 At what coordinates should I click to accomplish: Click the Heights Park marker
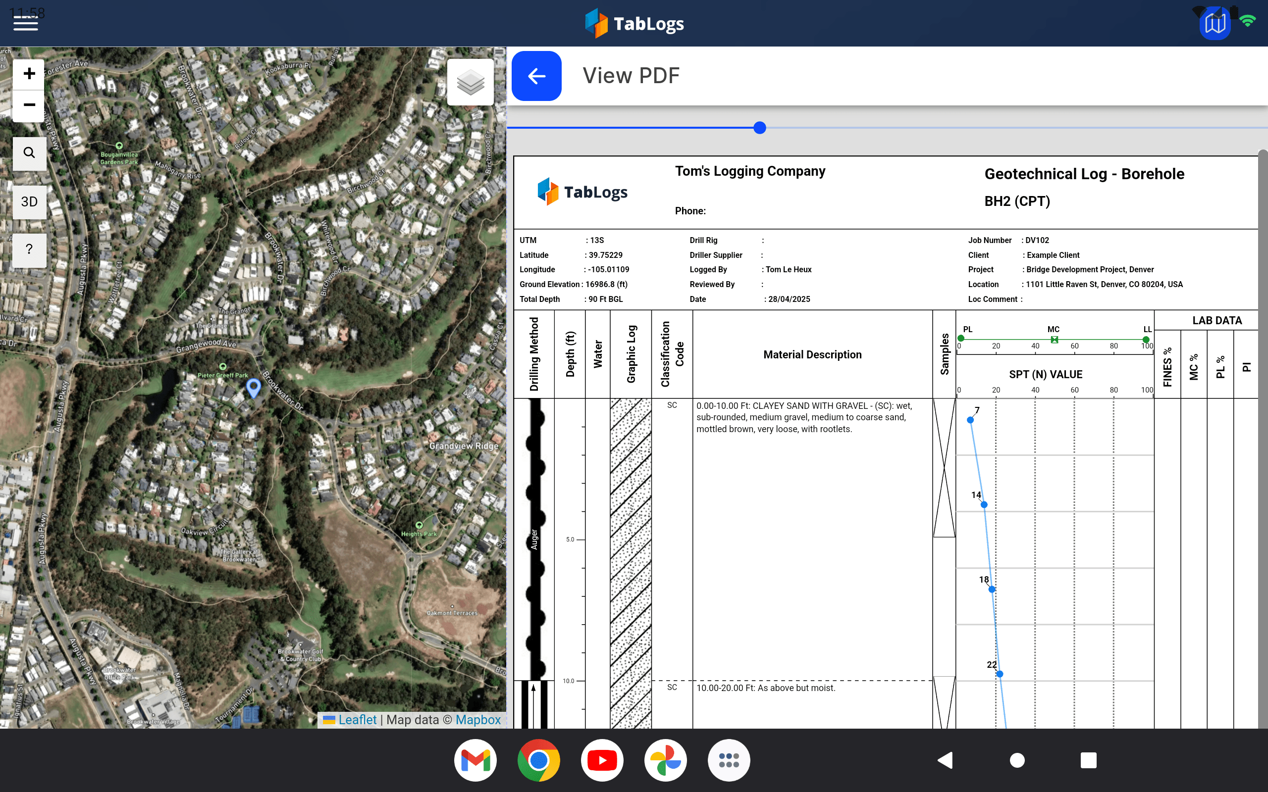(419, 525)
